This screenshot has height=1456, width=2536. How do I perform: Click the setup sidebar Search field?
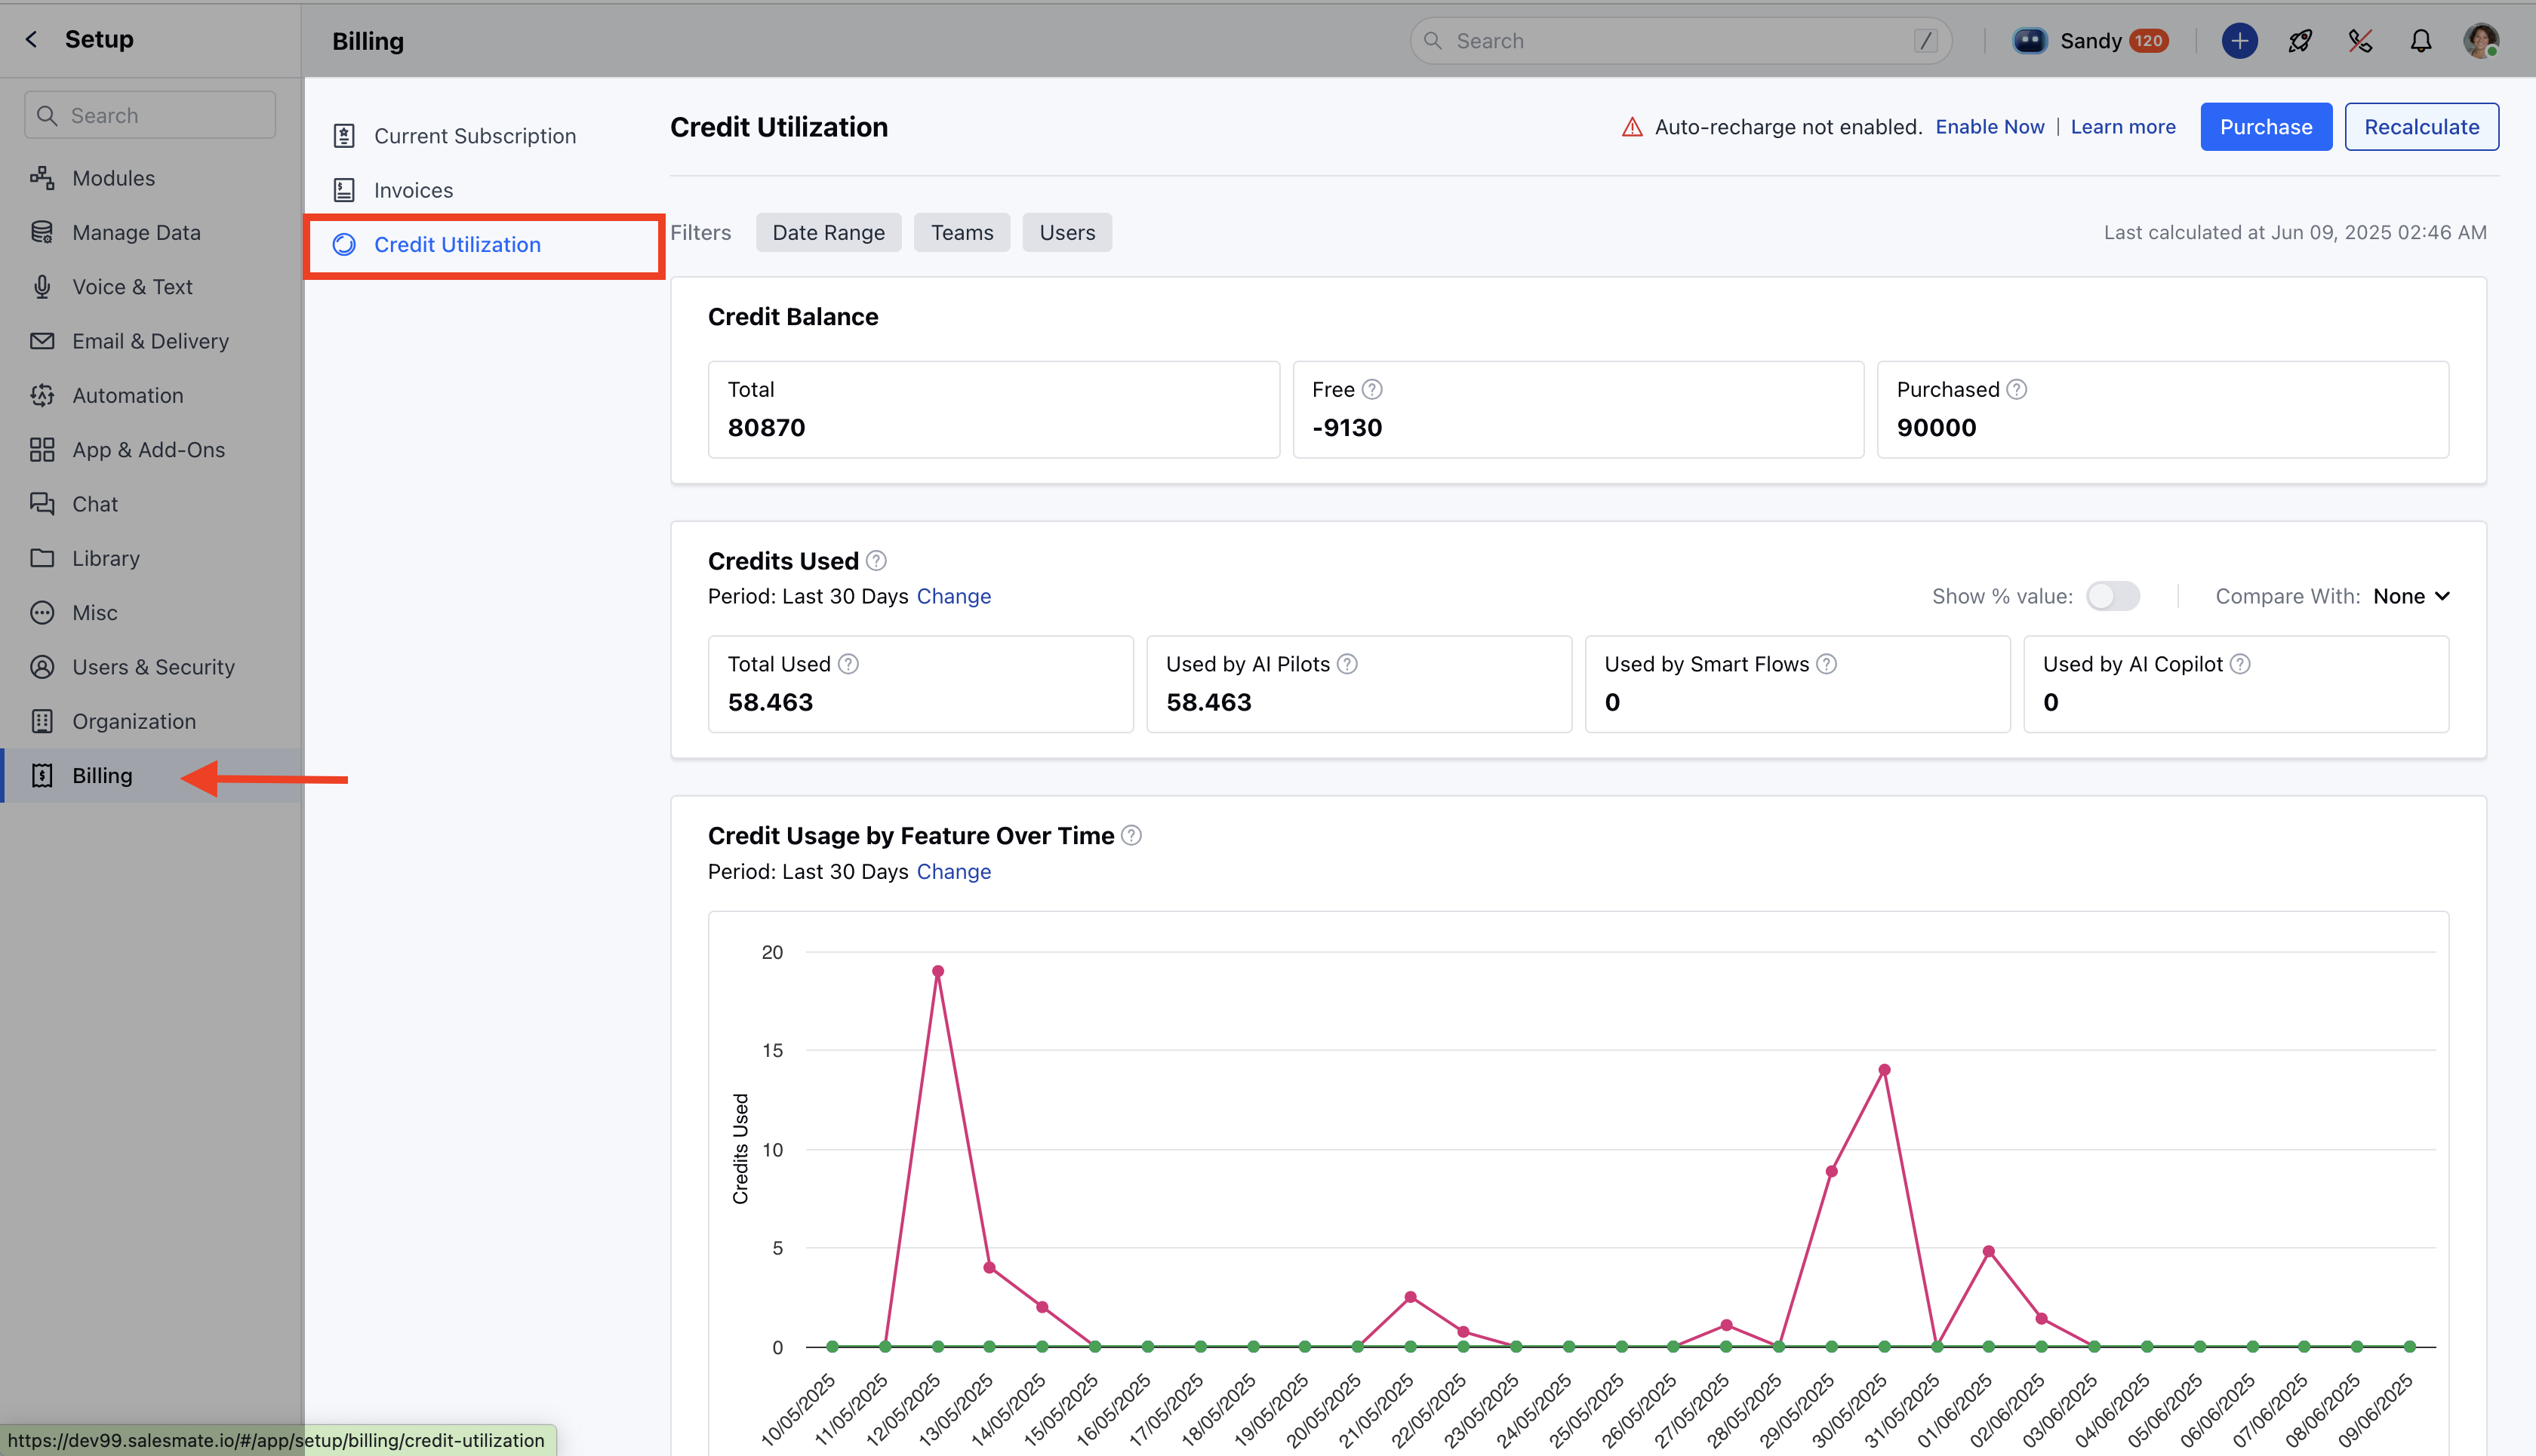click(x=150, y=115)
